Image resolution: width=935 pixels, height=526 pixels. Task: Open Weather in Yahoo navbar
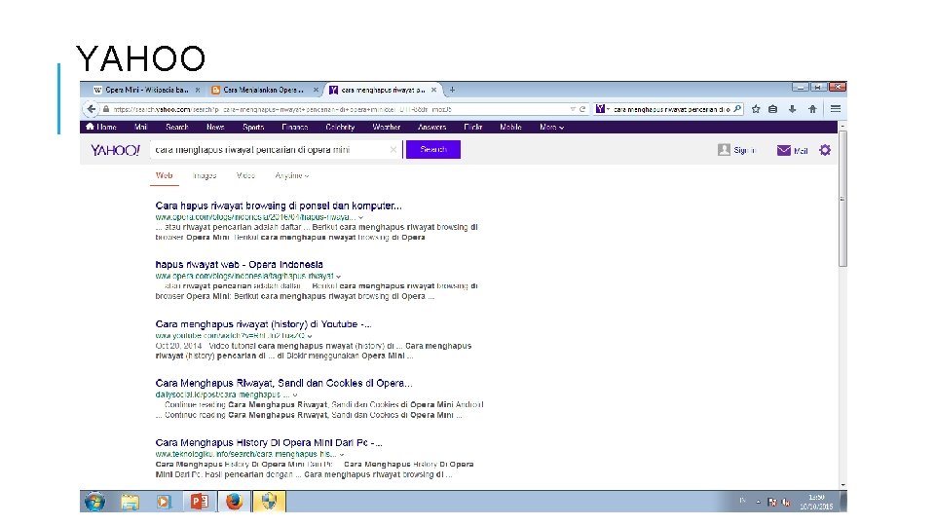[387, 127]
